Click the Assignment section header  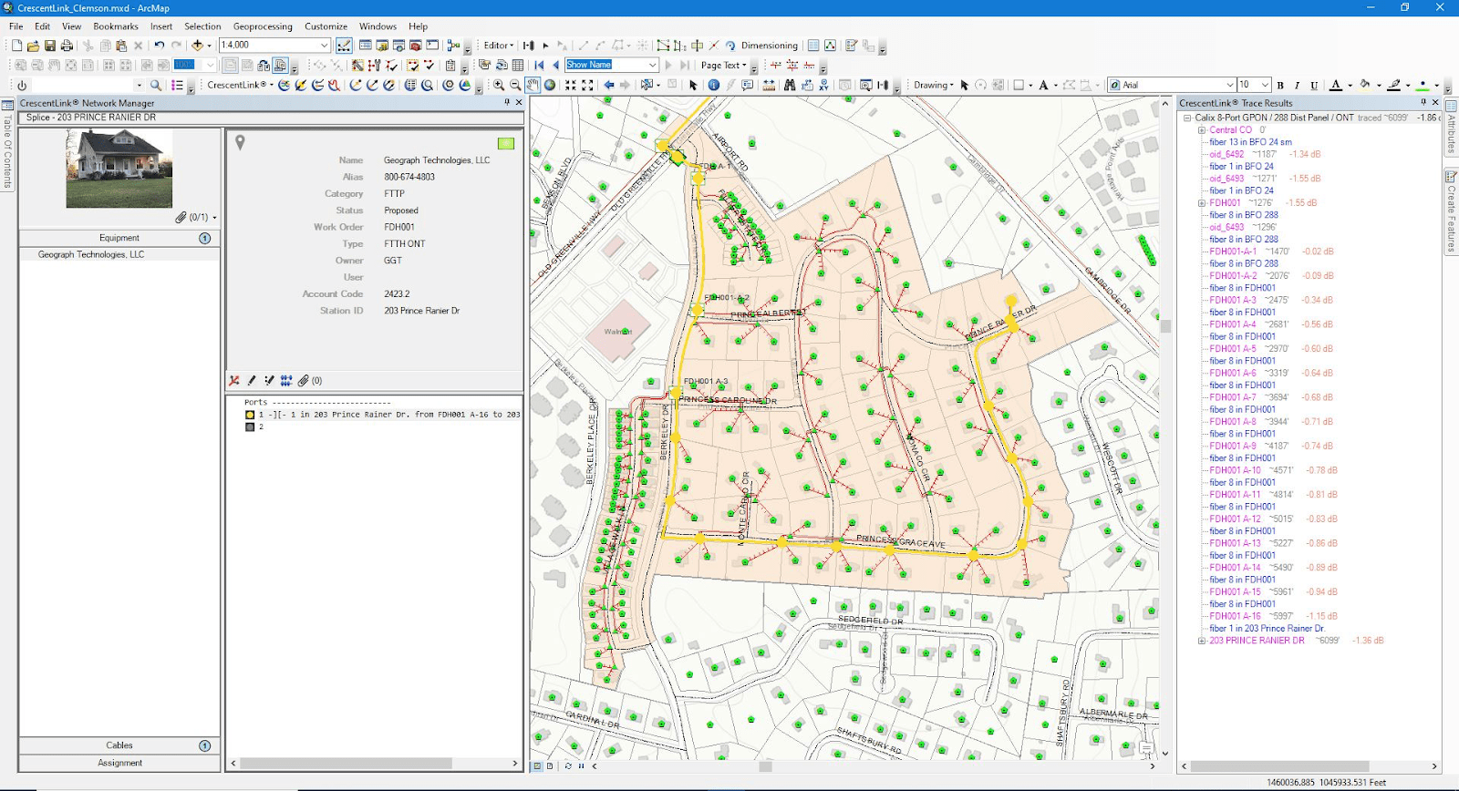point(119,763)
